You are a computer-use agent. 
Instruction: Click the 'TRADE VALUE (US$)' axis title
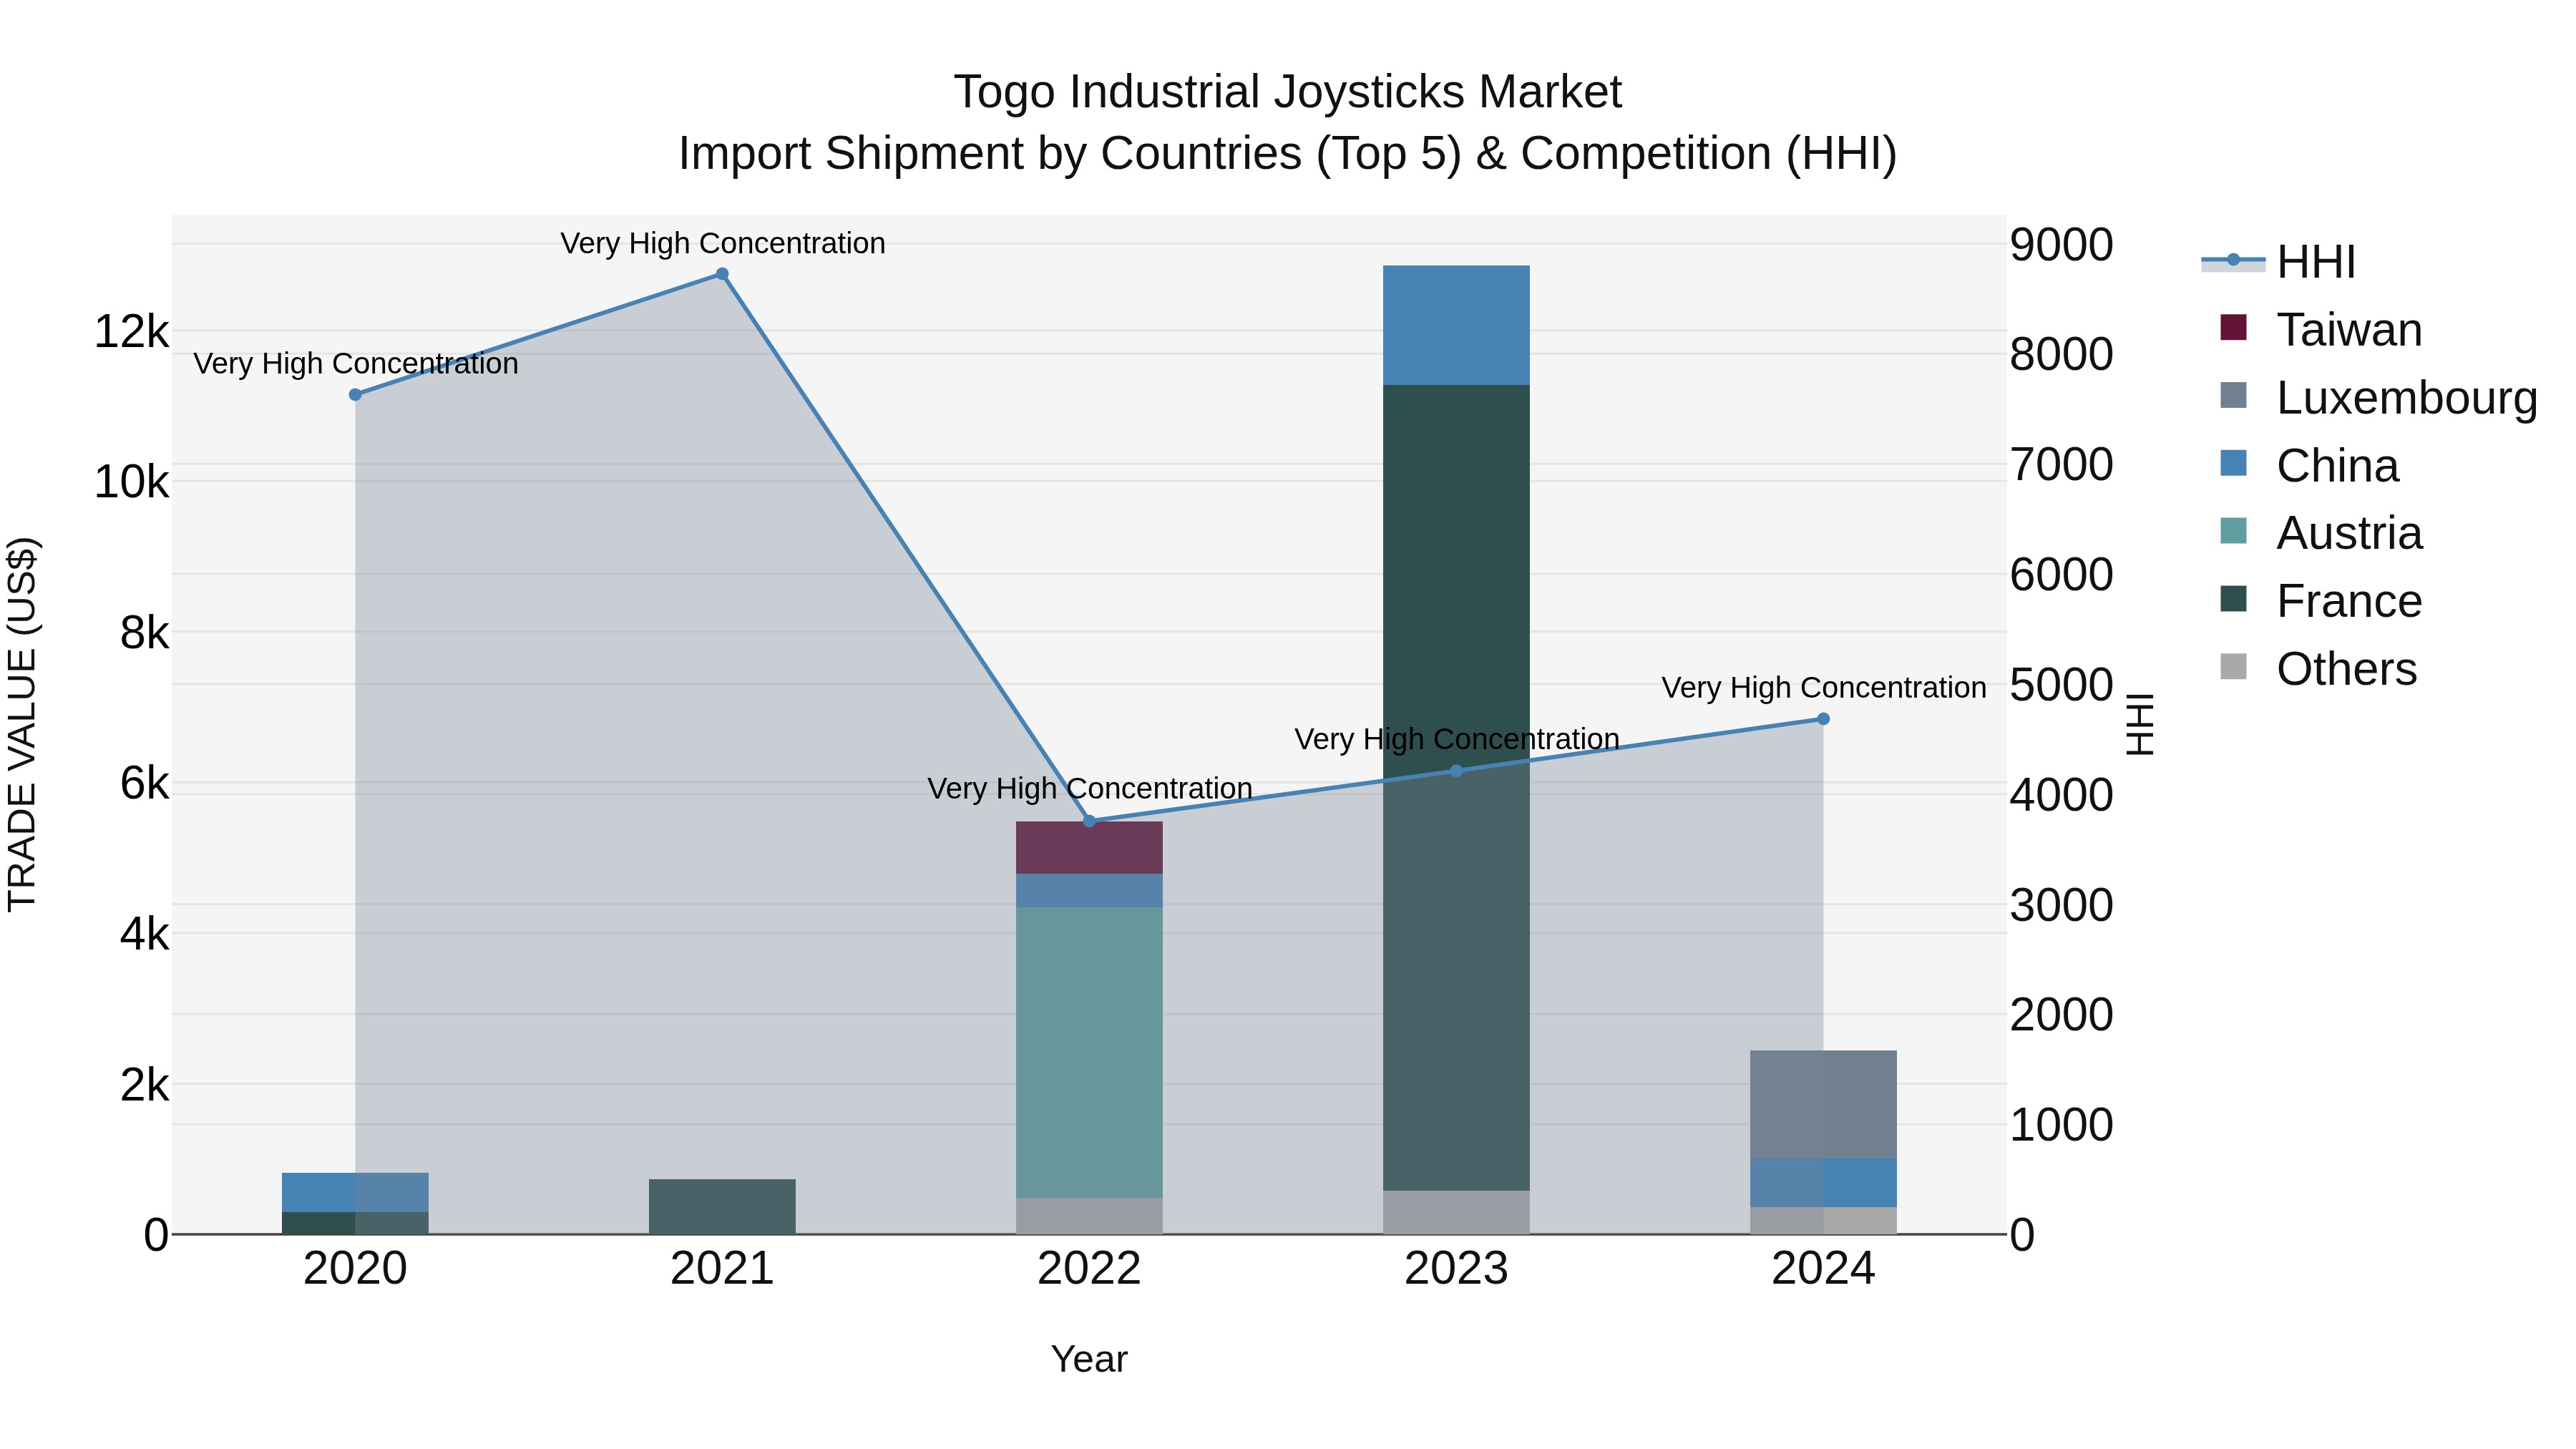(22, 724)
